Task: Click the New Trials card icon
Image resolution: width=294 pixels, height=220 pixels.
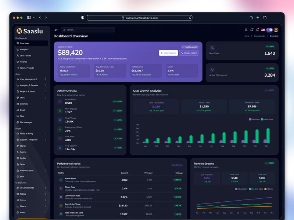Action: [x=212, y=48]
